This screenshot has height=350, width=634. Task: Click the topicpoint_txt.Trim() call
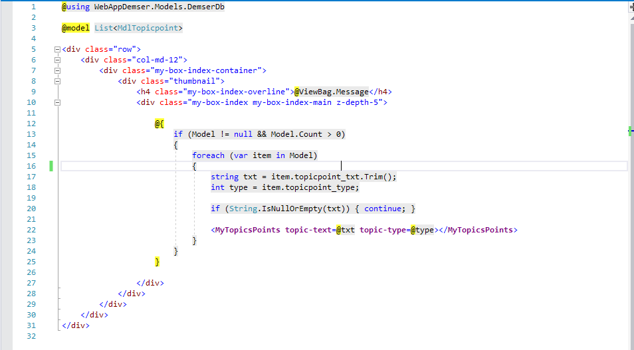[344, 177]
